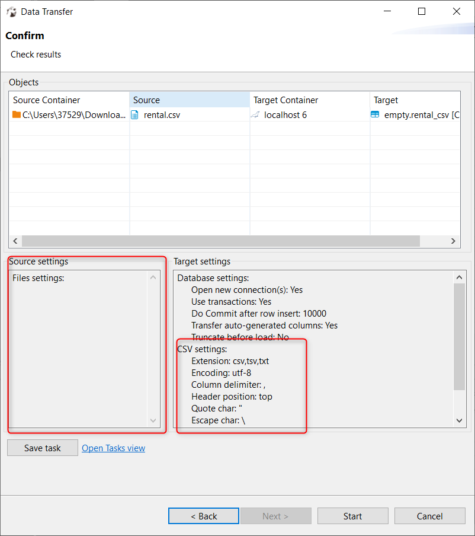Click the table icon next to empty.rental_csv
The width and height of the screenshot is (475, 536).
tap(375, 114)
